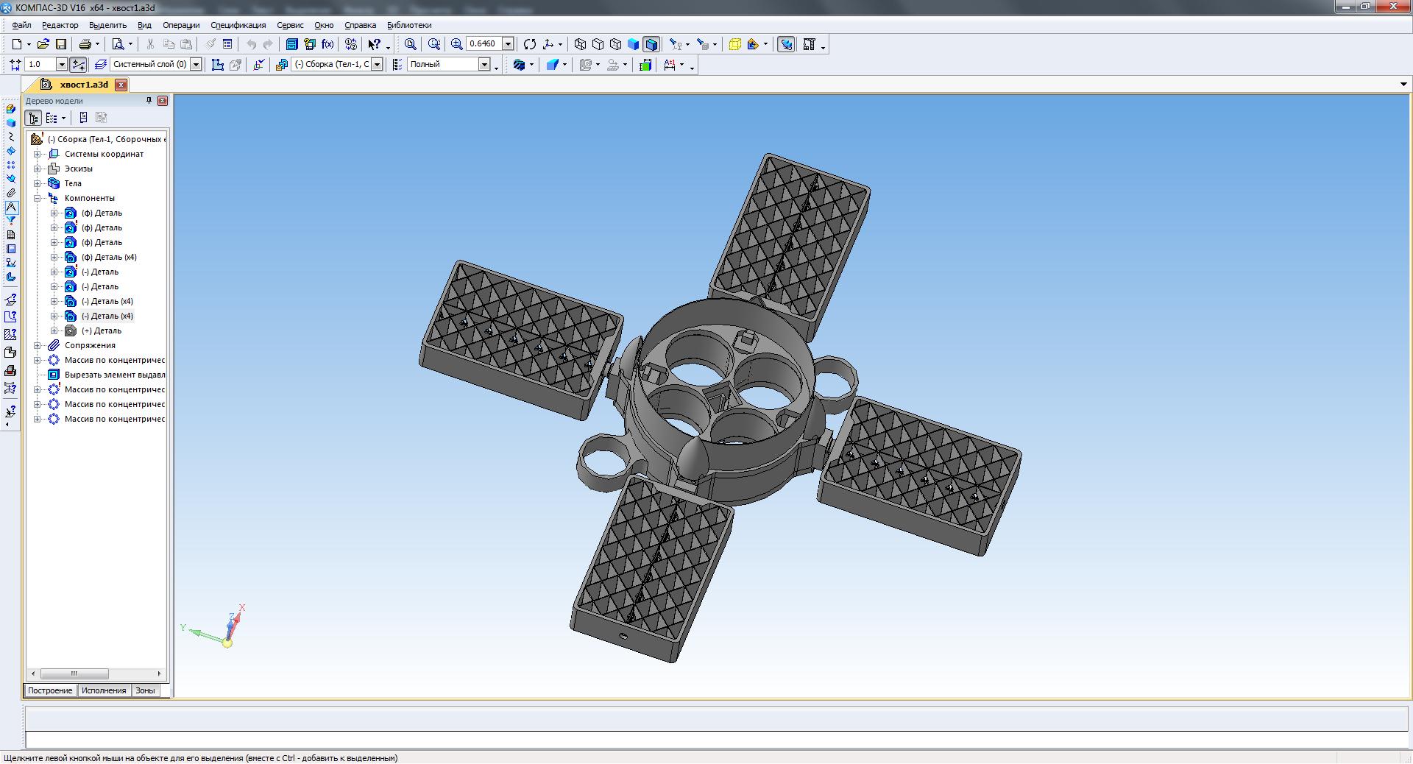Open the zoom scale dropdown
Image resolution: width=1413 pixels, height=764 pixels.
point(508,44)
